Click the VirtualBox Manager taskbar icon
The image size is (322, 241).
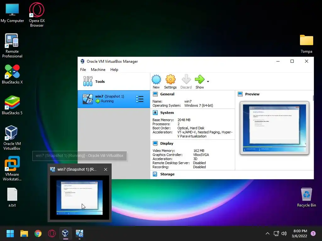(65, 233)
